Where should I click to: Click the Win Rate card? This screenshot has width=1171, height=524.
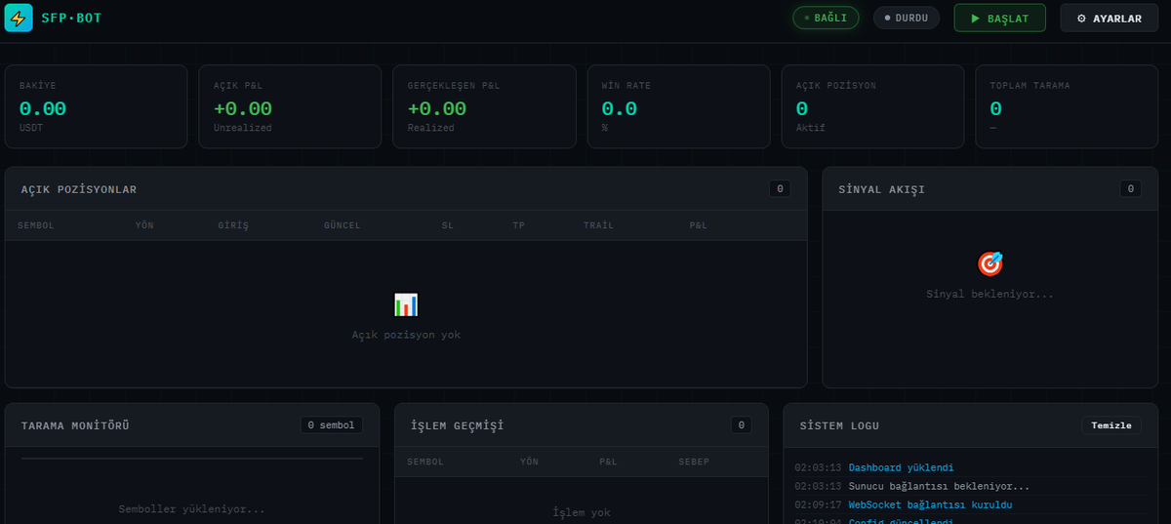(678, 106)
